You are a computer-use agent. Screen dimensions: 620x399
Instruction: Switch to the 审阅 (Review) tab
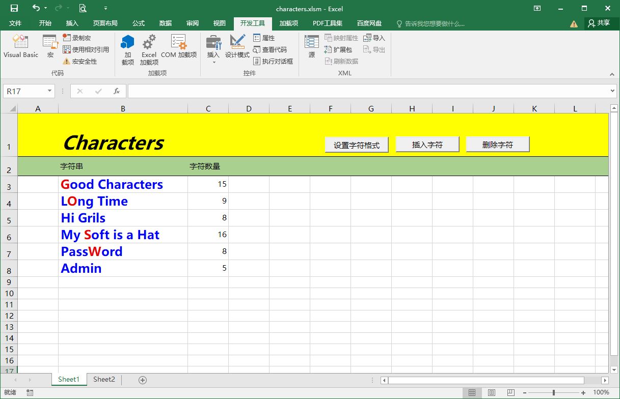click(x=193, y=23)
